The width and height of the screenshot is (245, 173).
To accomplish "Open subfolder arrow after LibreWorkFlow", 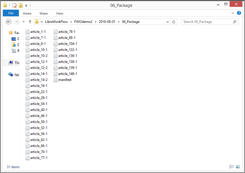I will tap(71, 22).
